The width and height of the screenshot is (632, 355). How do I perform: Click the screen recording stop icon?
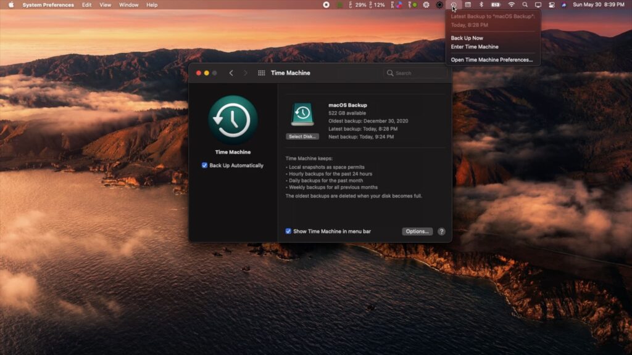click(x=326, y=5)
